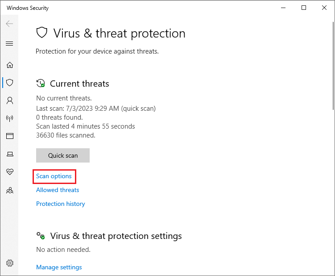
Task: Open Device performance & health heart icon
Action: 10,171
